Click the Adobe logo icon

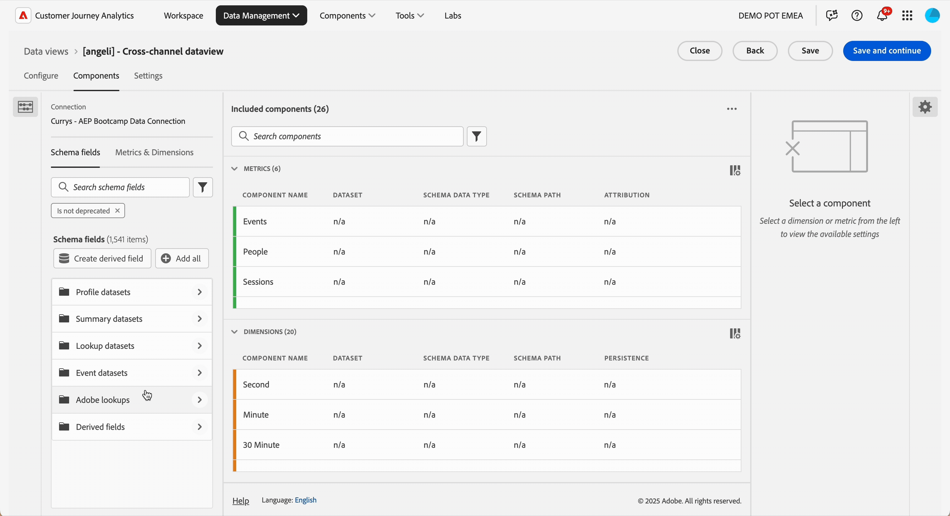pos(23,15)
